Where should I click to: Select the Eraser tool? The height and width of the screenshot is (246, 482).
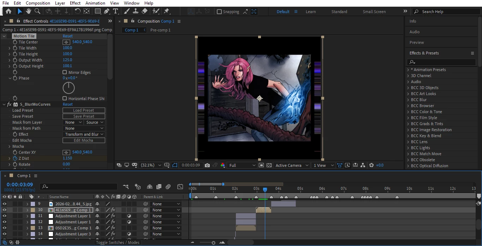click(144, 11)
